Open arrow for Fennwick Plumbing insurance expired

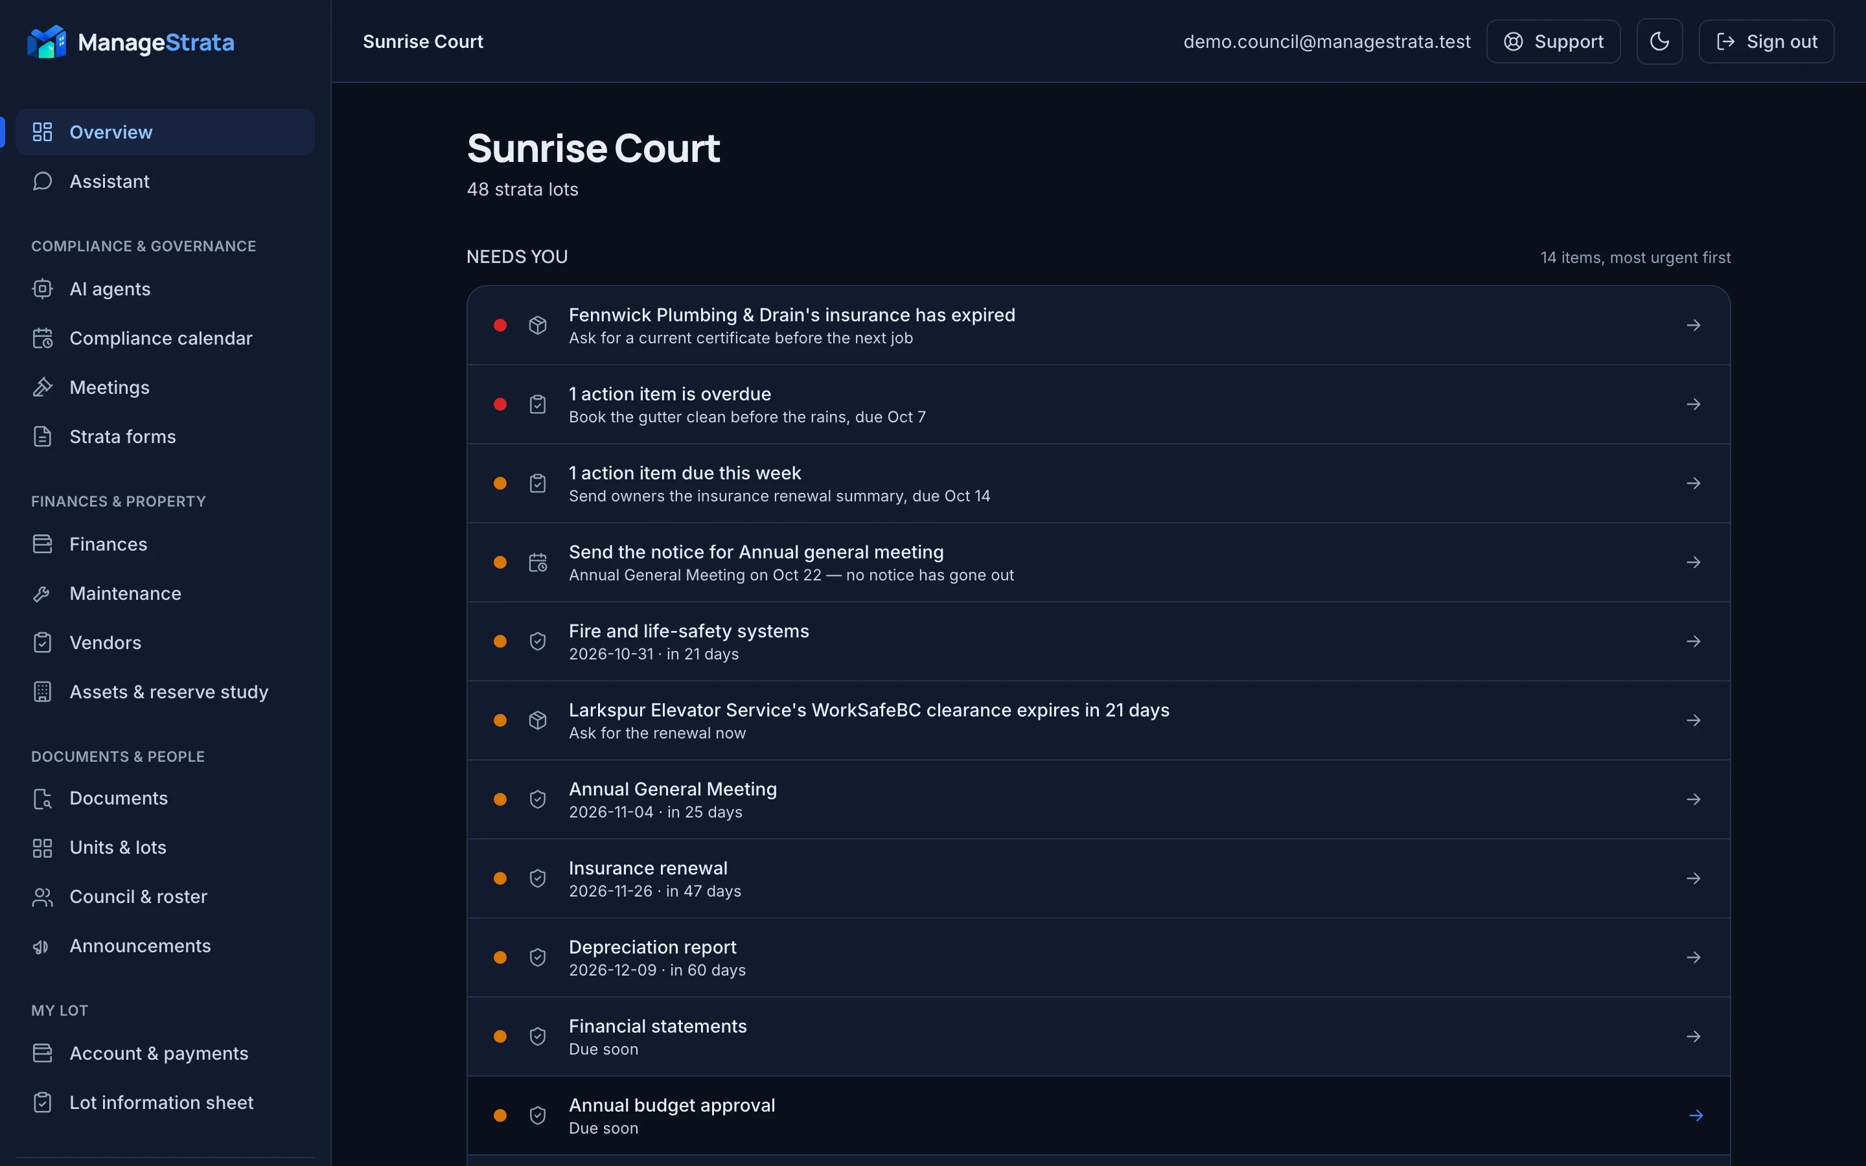1693,325
